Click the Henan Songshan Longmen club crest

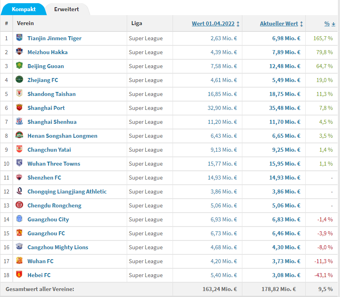19,135
